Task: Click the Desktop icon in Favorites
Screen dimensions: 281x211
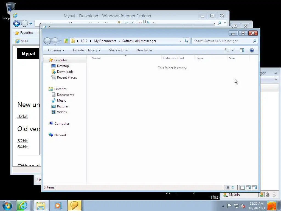Action: pos(54,66)
